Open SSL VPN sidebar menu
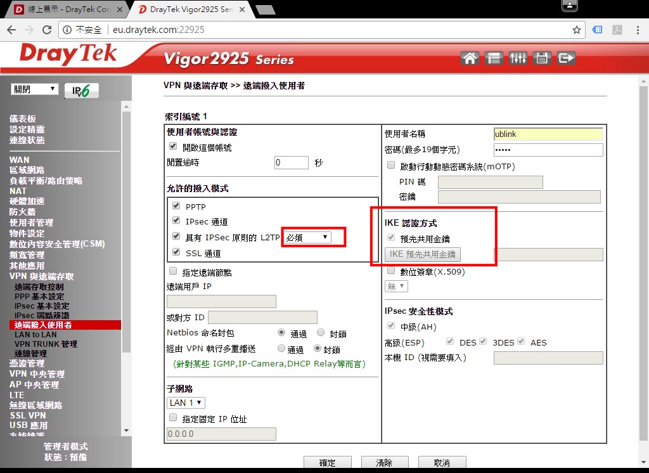The width and height of the screenshot is (649, 473). [x=28, y=415]
